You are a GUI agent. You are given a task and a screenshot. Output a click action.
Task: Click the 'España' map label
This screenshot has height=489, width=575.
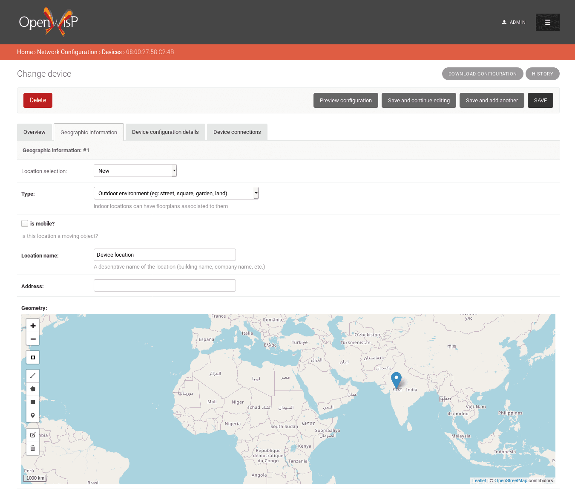point(207,339)
